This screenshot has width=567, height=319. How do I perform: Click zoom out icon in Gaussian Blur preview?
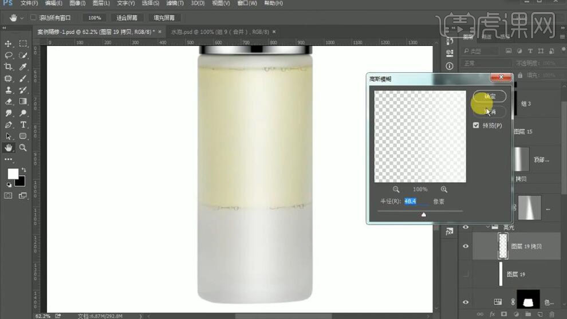(x=396, y=189)
